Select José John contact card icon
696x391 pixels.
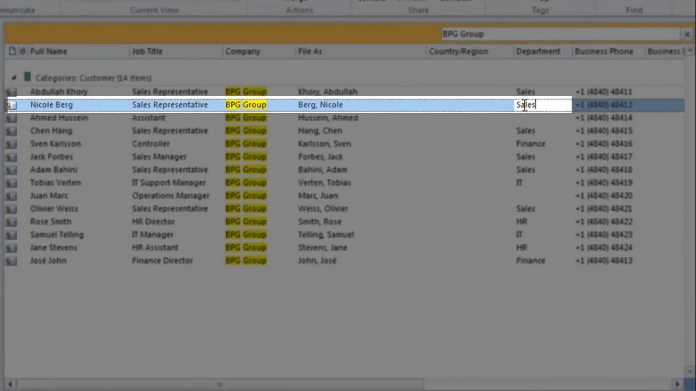click(11, 261)
